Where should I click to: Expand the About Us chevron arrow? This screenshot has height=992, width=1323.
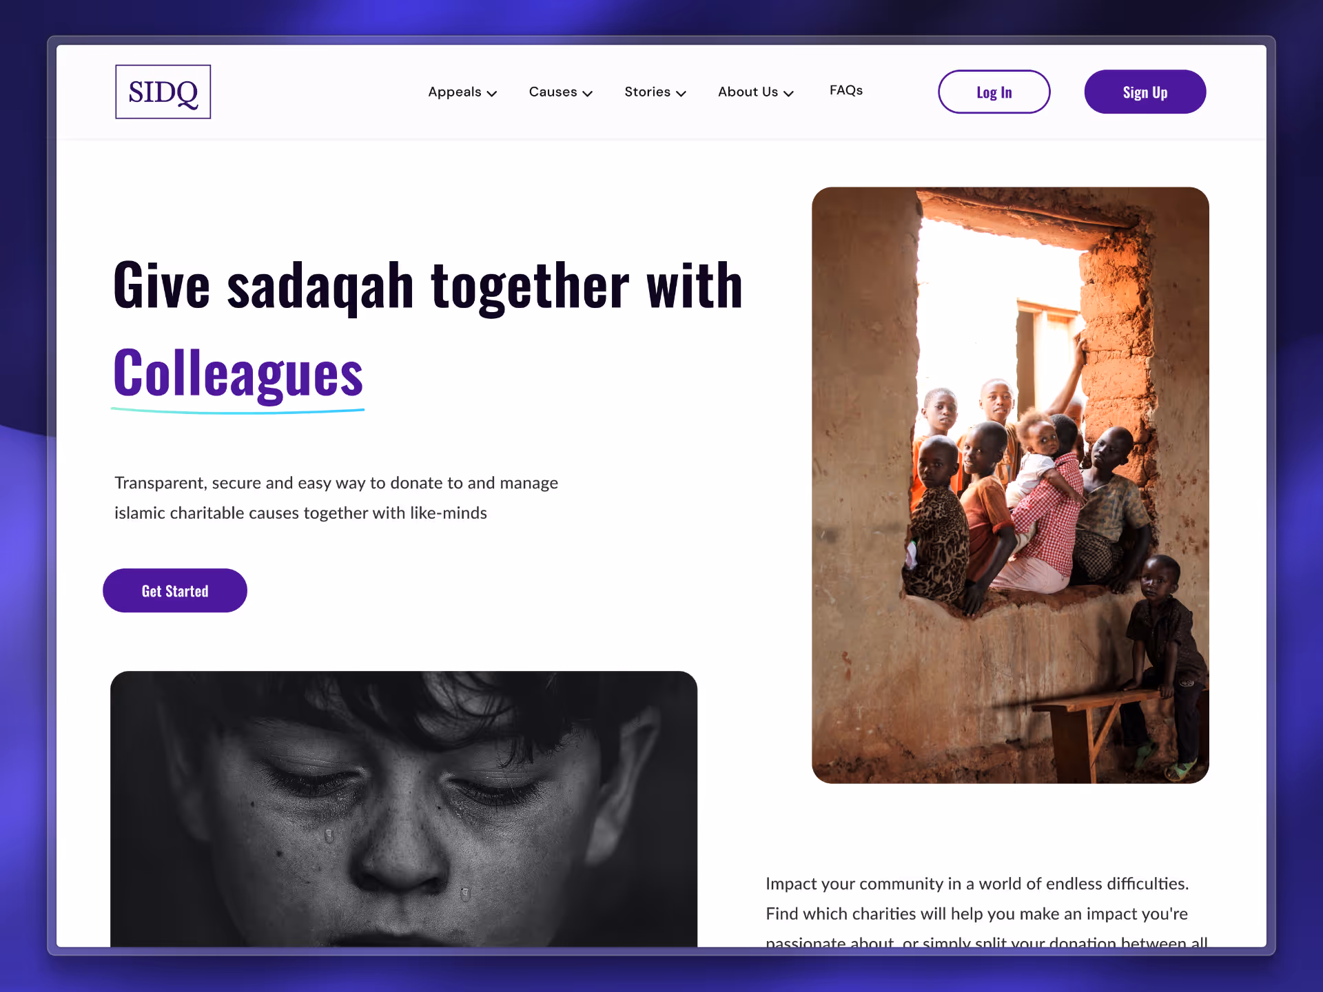coord(788,94)
